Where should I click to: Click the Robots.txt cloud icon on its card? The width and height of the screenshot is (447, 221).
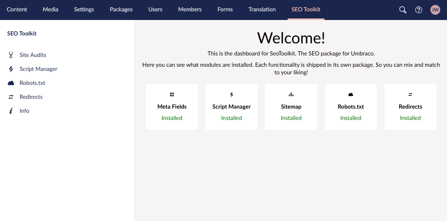(351, 94)
